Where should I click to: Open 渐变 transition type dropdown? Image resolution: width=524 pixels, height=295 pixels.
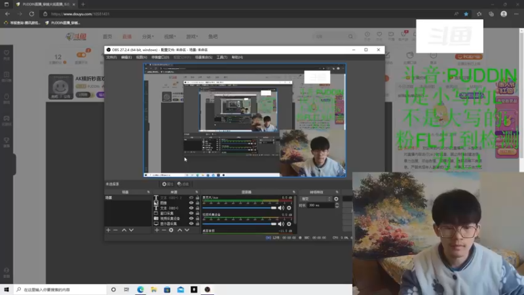click(x=315, y=199)
